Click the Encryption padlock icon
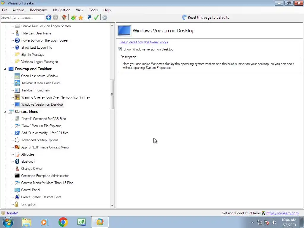Viewport: 304px width, 228px height. (17, 204)
